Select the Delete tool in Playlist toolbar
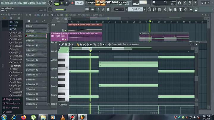214x120 pixels. click(42, 15)
